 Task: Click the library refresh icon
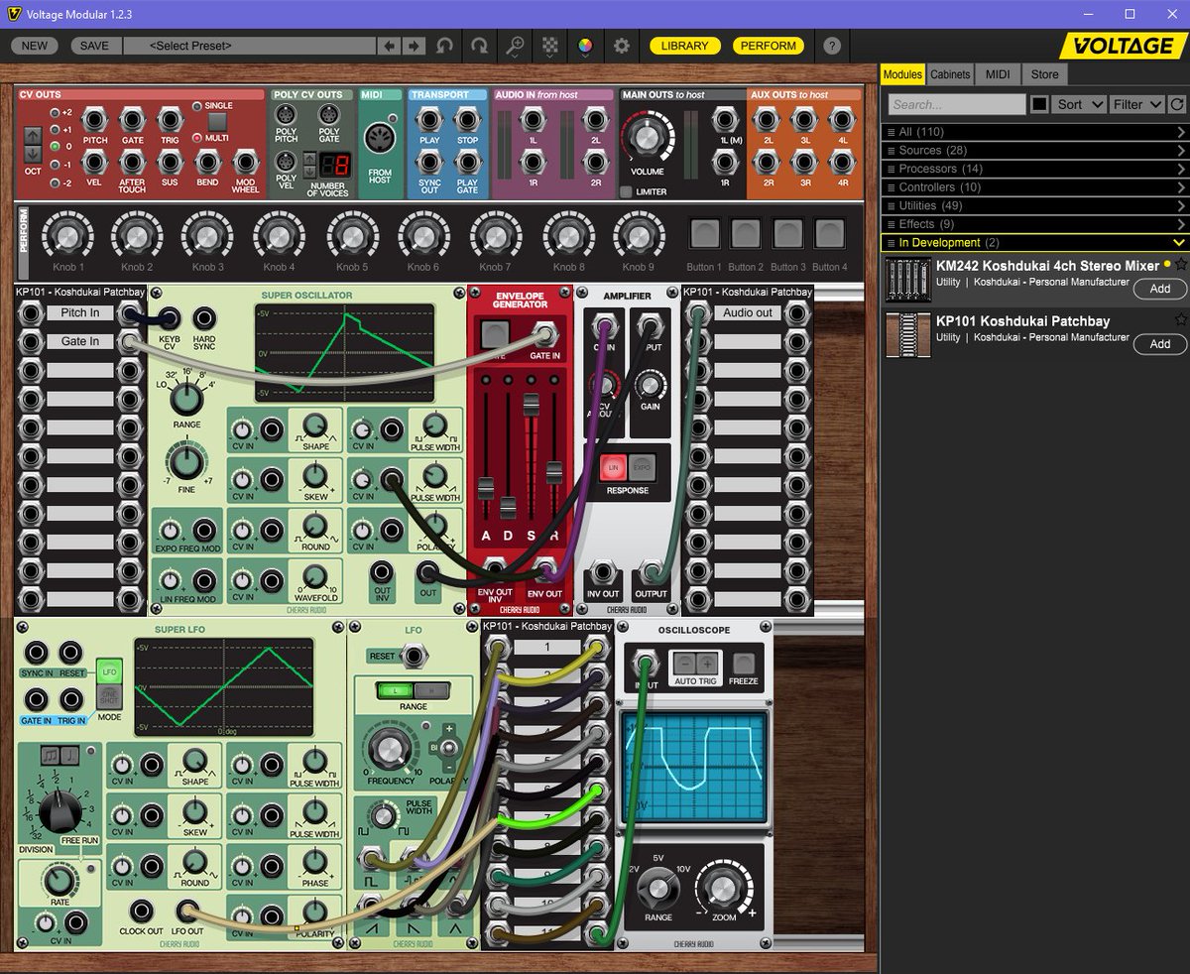click(1177, 104)
